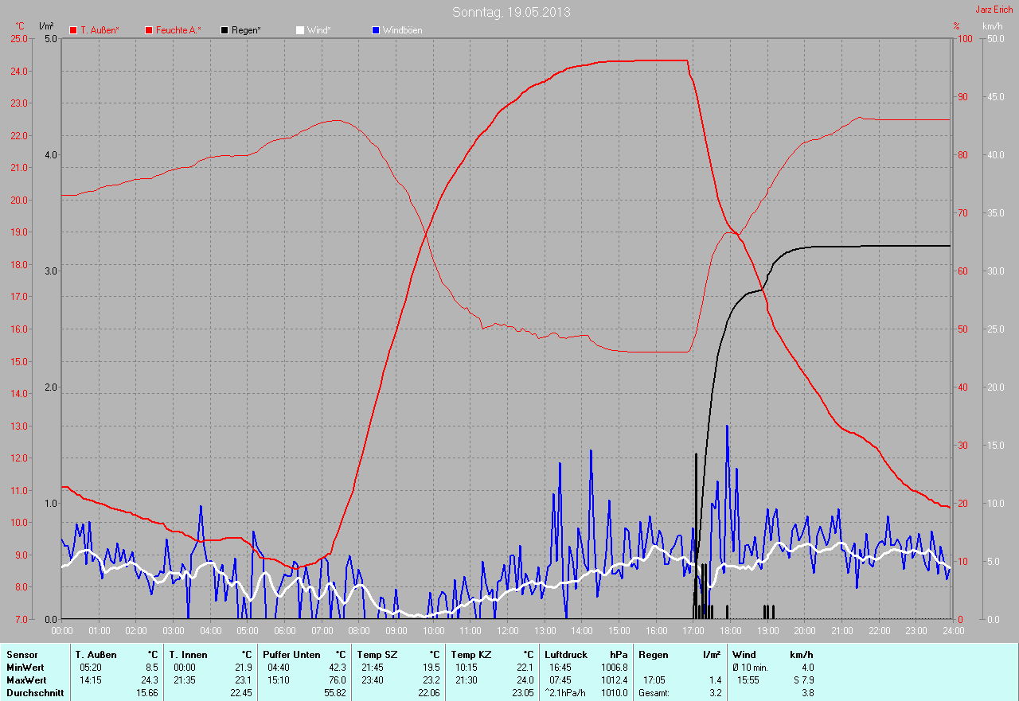
Task: Click the blue Windböen legend square
Action: (376, 30)
